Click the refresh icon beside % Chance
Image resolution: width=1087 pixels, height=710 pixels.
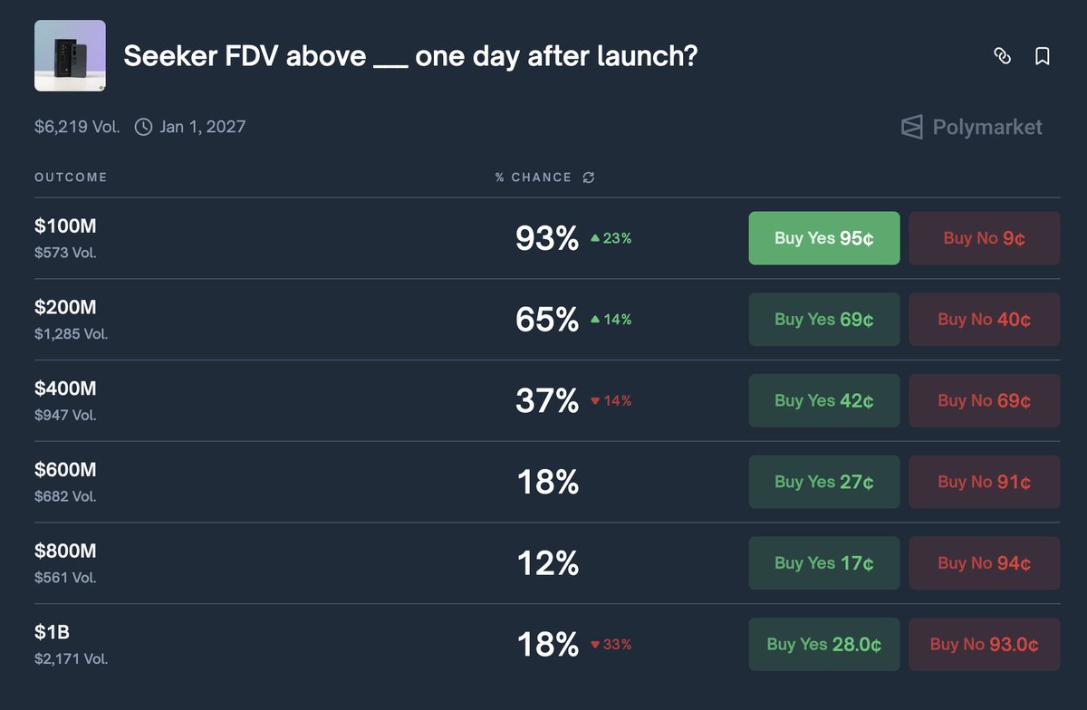(x=589, y=177)
